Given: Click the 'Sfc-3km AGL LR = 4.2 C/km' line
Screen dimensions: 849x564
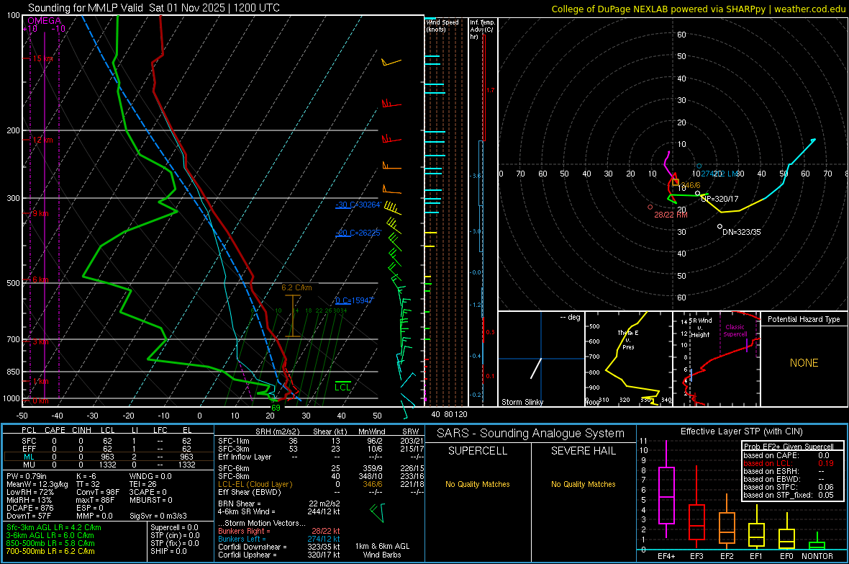Looking at the screenshot, I should pos(54,527).
